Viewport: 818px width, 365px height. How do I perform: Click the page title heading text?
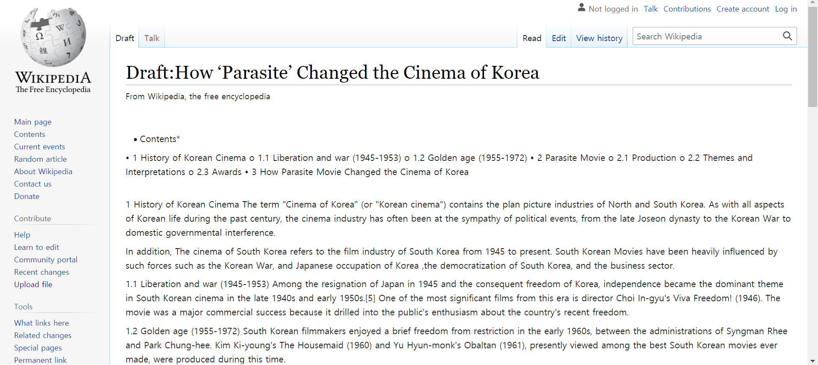tap(332, 72)
